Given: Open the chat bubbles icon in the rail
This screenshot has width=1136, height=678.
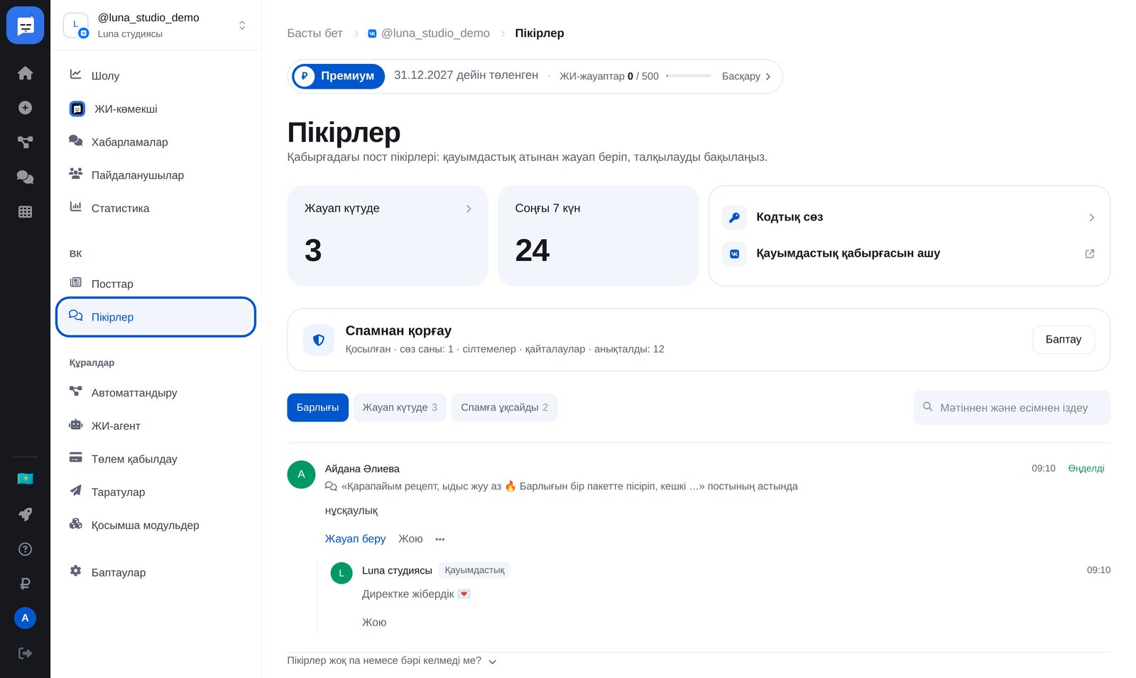Looking at the screenshot, I should click(25, 177).
